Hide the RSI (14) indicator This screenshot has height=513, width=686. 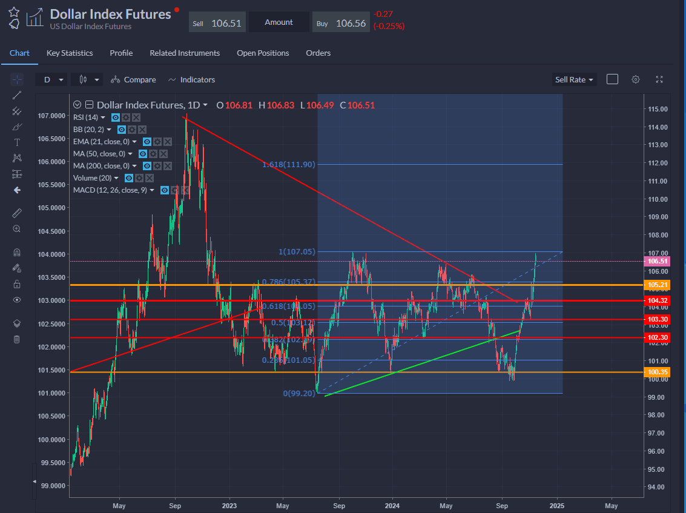tap(116, 117)
